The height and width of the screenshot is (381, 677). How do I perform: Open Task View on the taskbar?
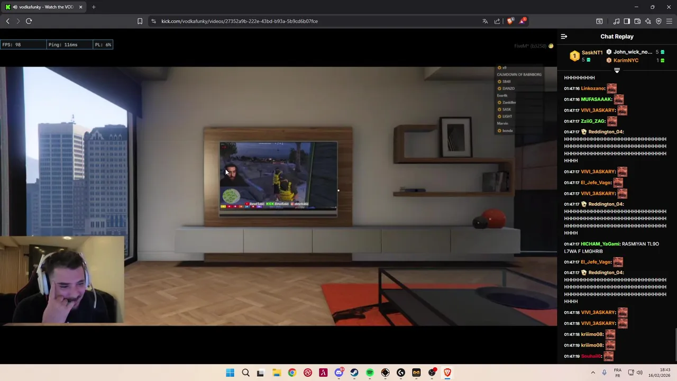[x=260, y=373]
